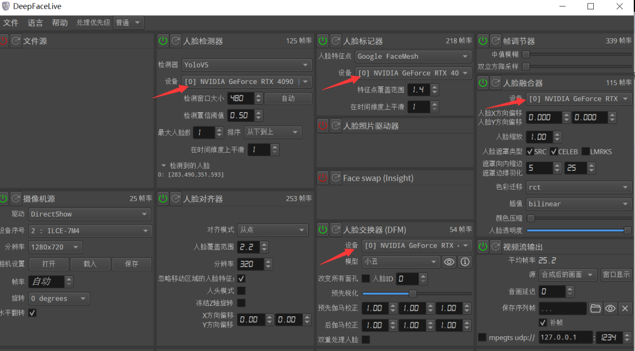Preview the 小丑 model with eye icon
The image size is (635, 351).
[449, 262]
